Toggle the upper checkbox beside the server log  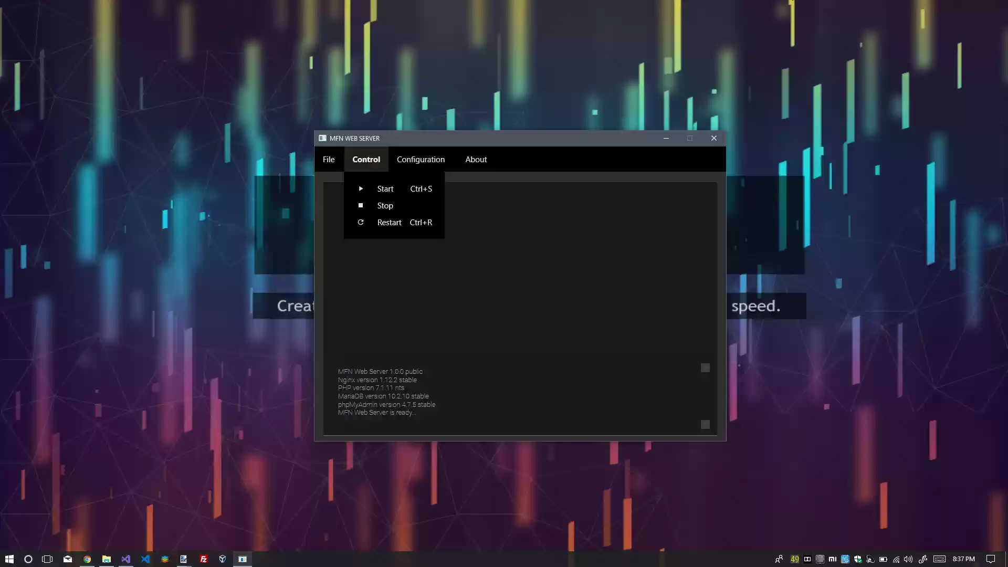tap(705, 367)
